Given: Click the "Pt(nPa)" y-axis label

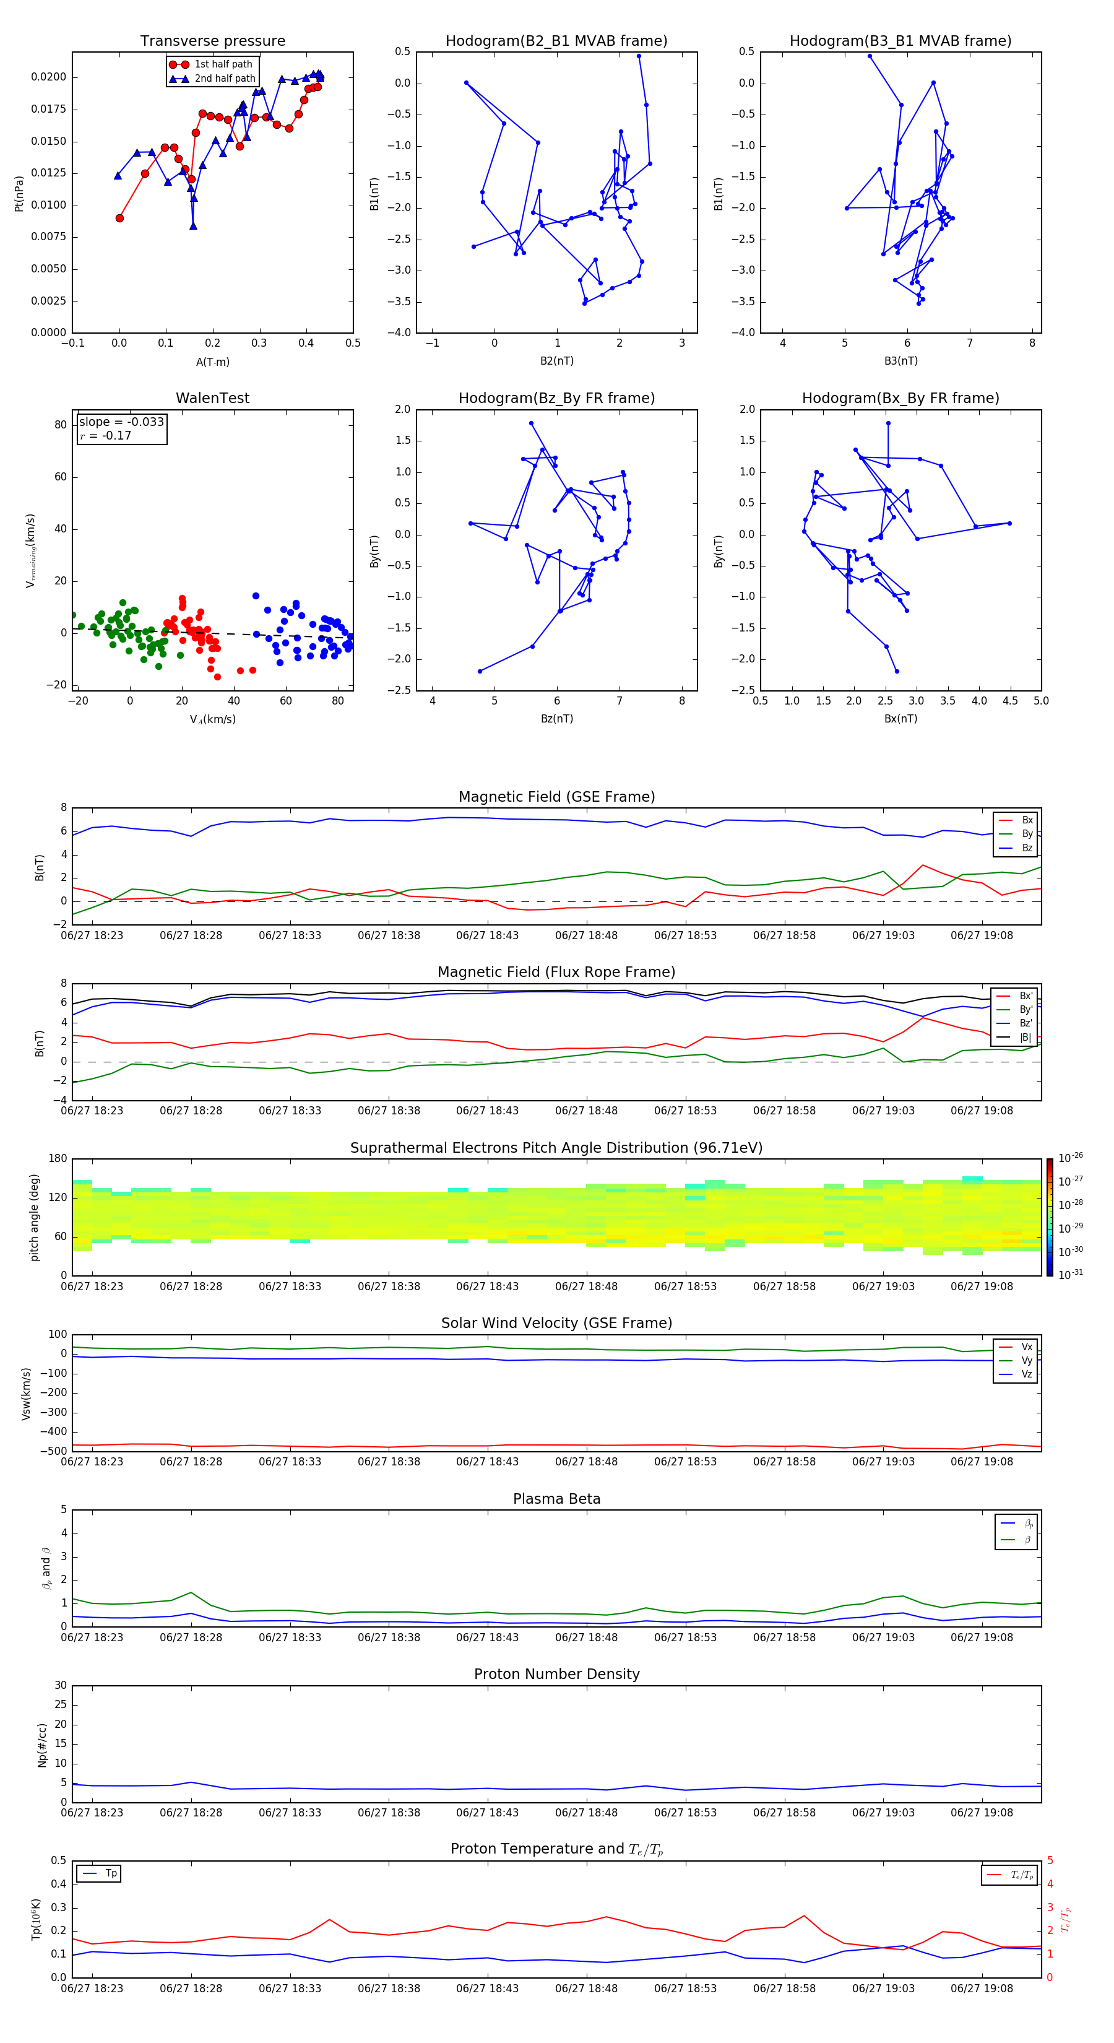Looking at the screenshot, I should tap(19, 193).
